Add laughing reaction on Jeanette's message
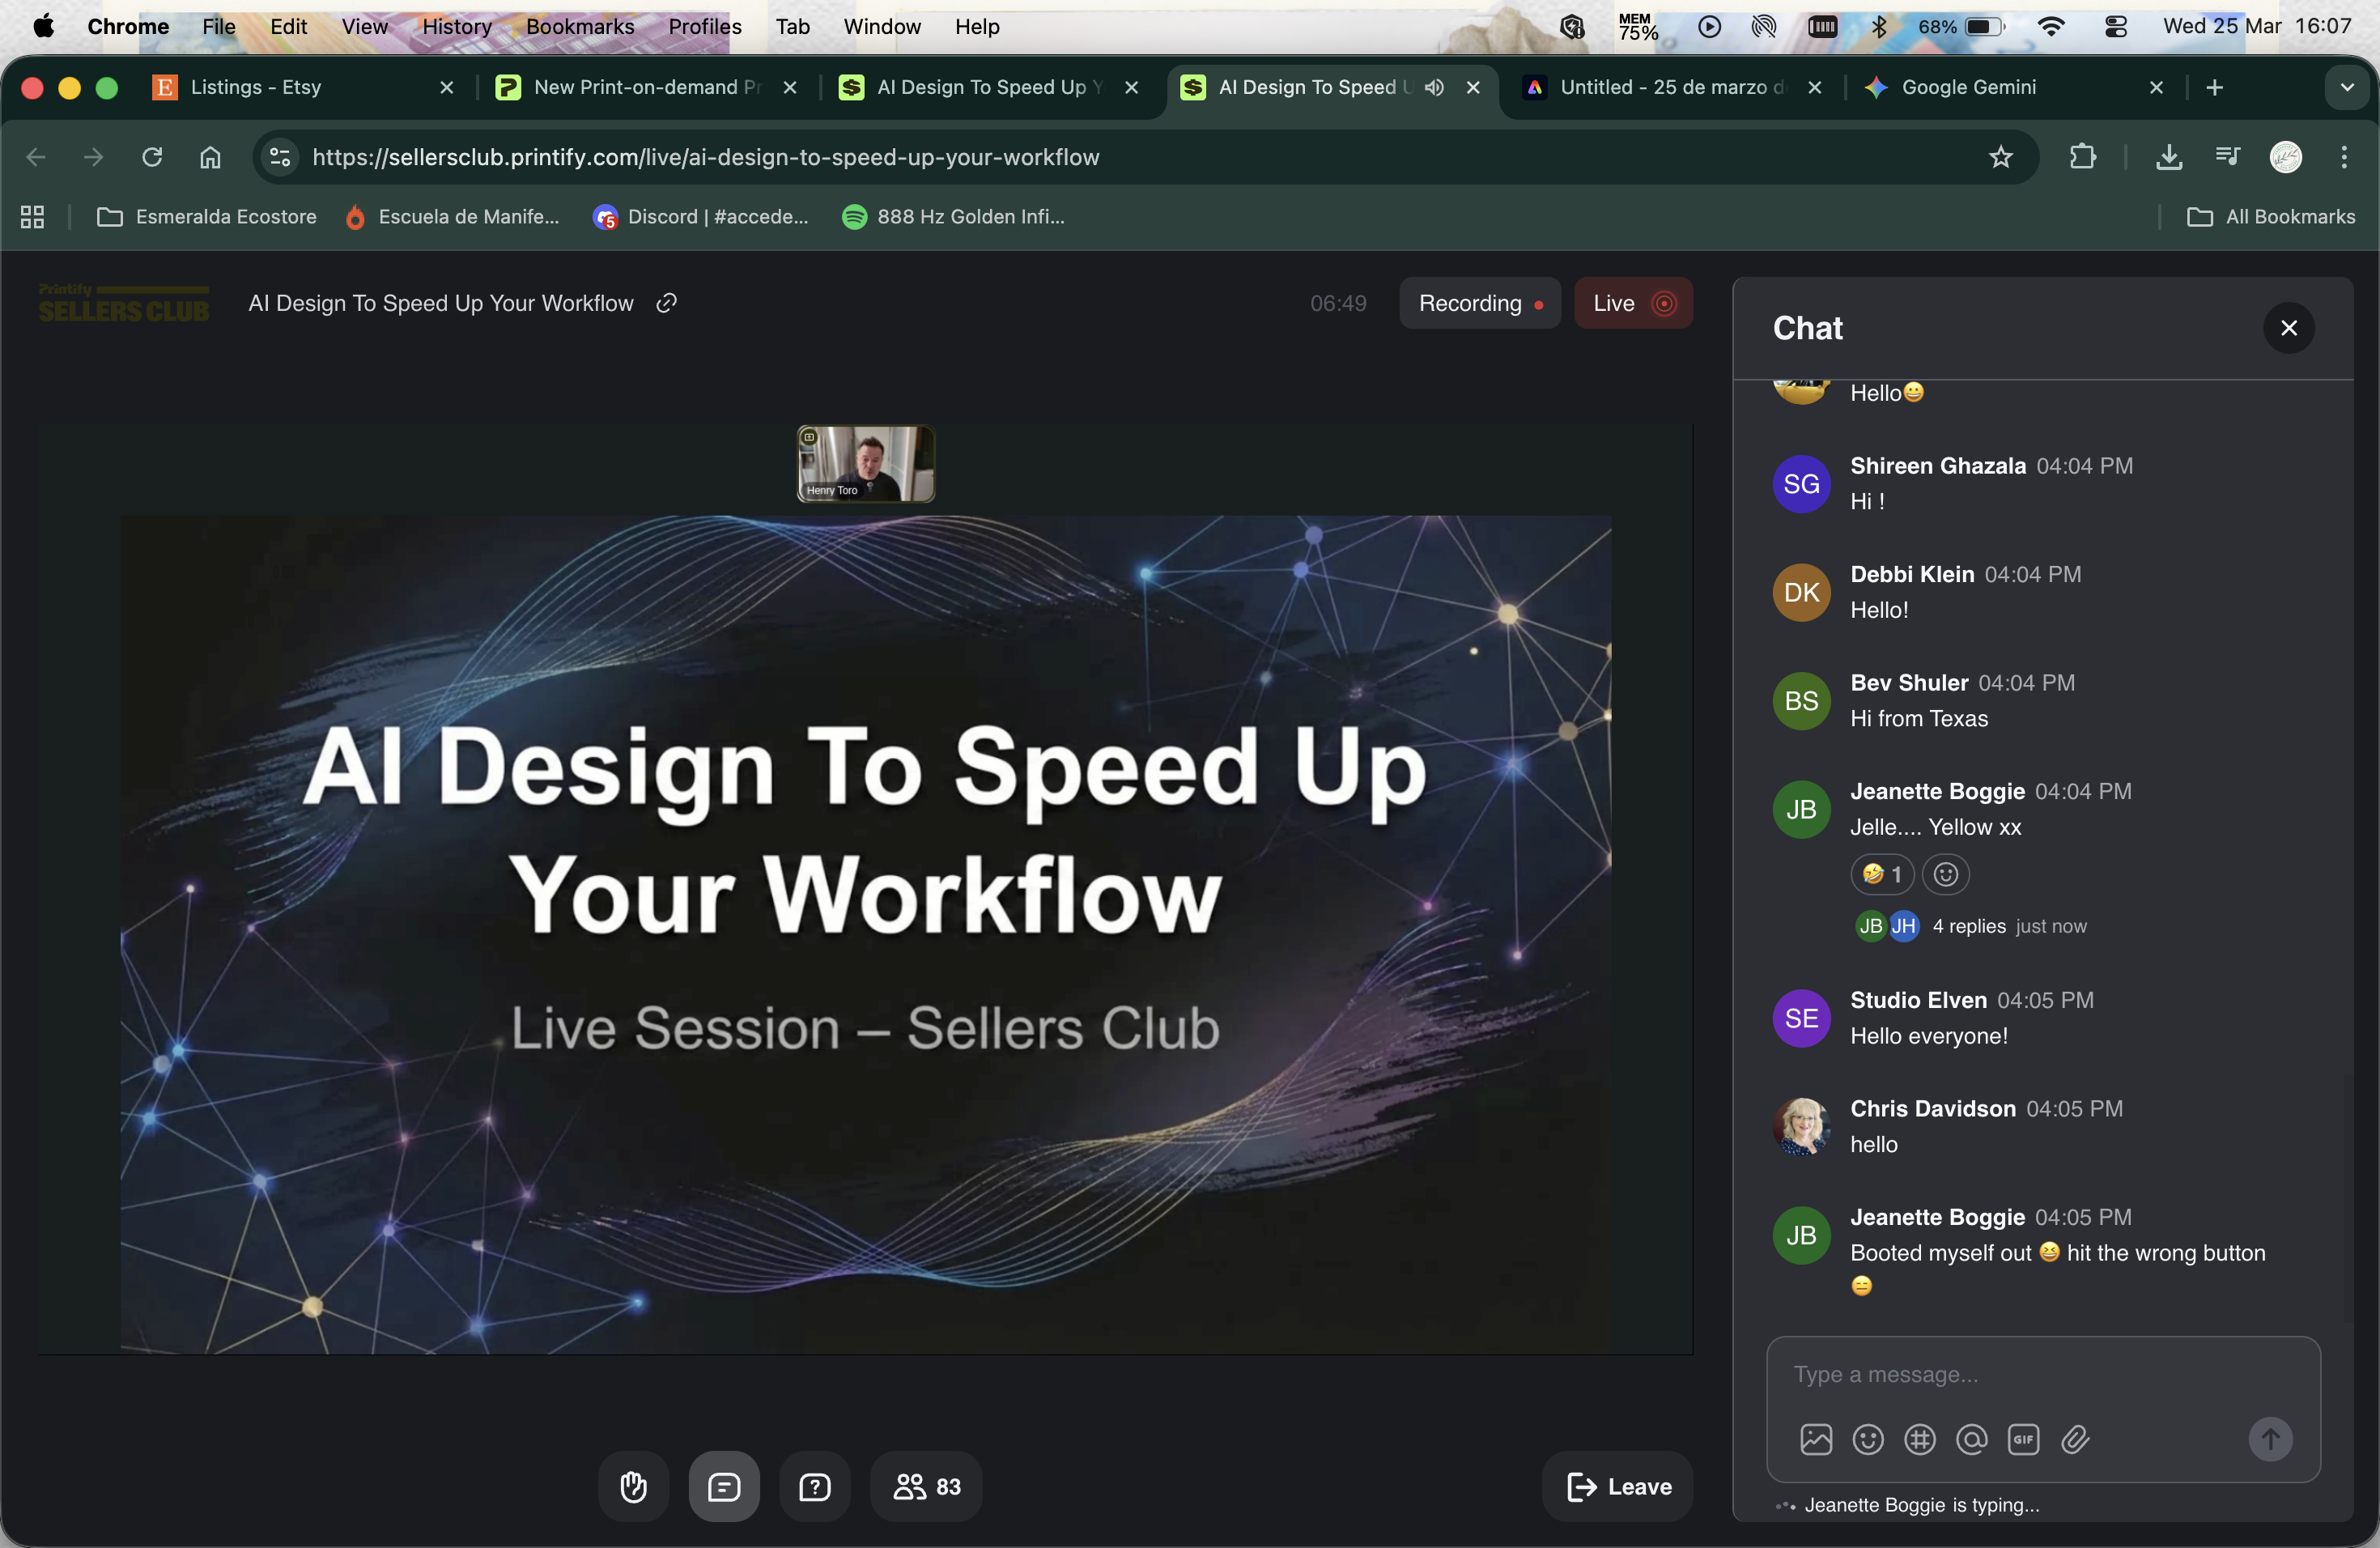 coord(1882,874)
